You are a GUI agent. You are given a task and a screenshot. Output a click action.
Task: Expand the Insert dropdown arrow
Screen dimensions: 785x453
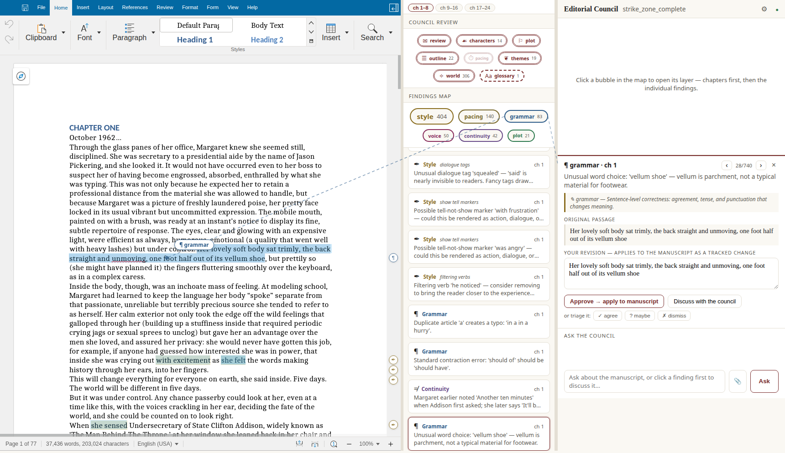pyautogui.click(x=347, y=32)
